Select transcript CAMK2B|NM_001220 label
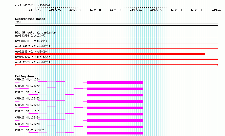 pos(27,79)
